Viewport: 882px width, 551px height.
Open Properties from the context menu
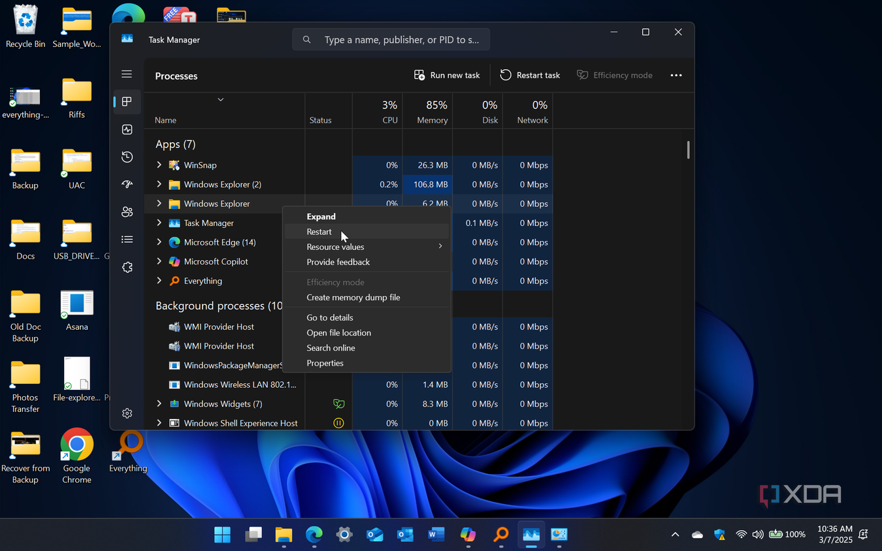tap(367, 363)
